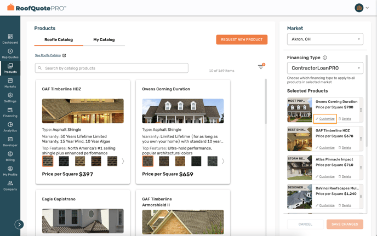This screenshot has width=377, height=236.
Task: Click Request New Product button
Action: [x=242, y=39]
